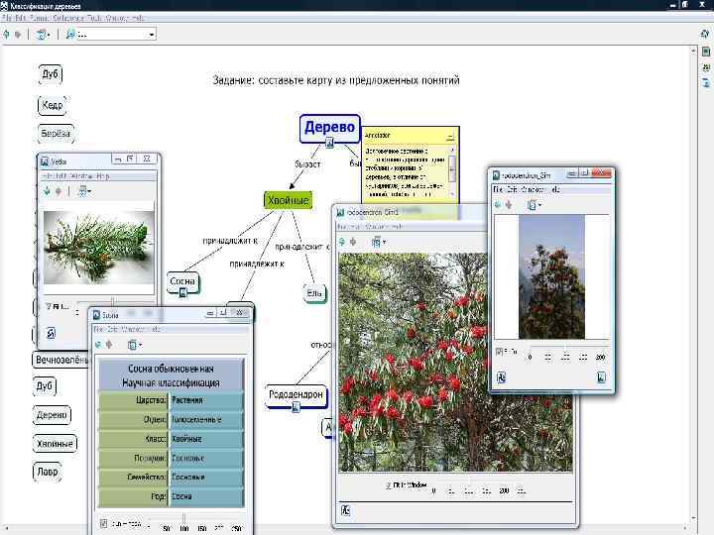Click forward arrow in large rhododendron window
Screen dimensions: 714x535
353,242
